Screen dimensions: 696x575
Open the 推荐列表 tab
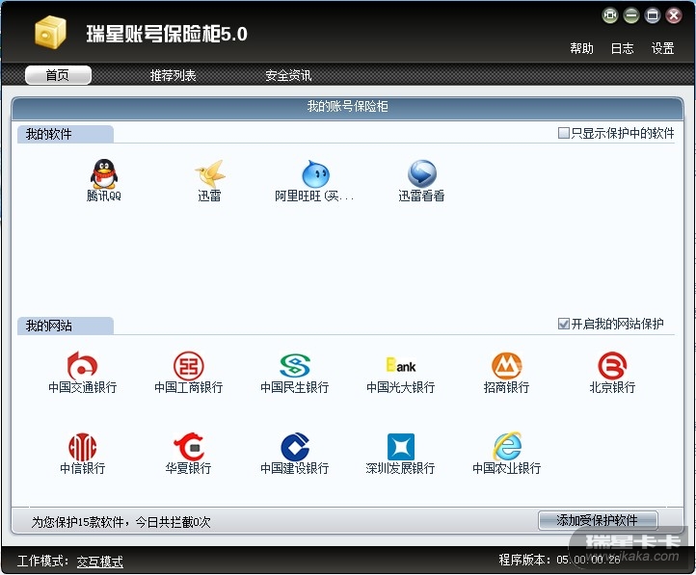(173, 75)
